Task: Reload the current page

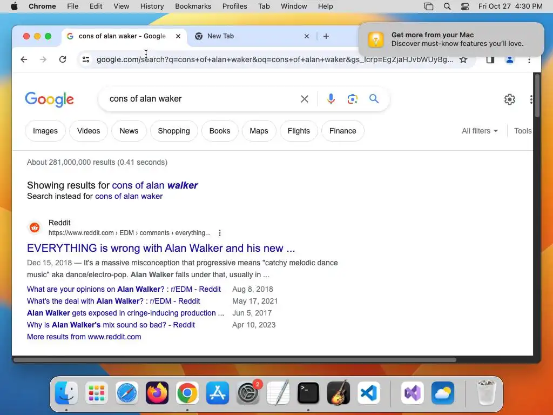Action: (63, 59)
